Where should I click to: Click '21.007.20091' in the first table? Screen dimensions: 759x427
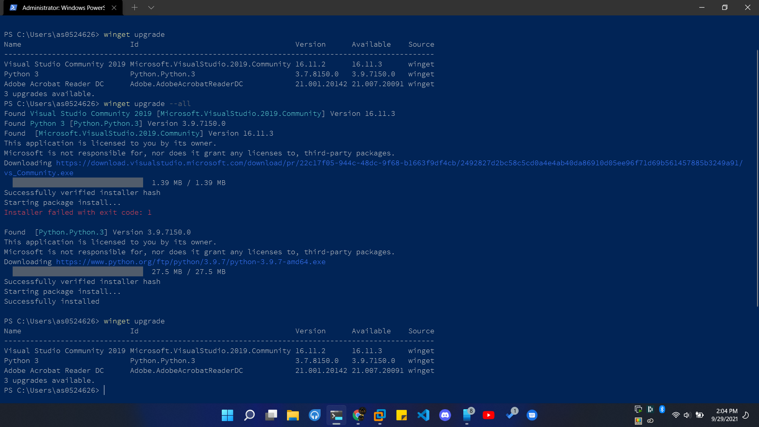(378, 84)
